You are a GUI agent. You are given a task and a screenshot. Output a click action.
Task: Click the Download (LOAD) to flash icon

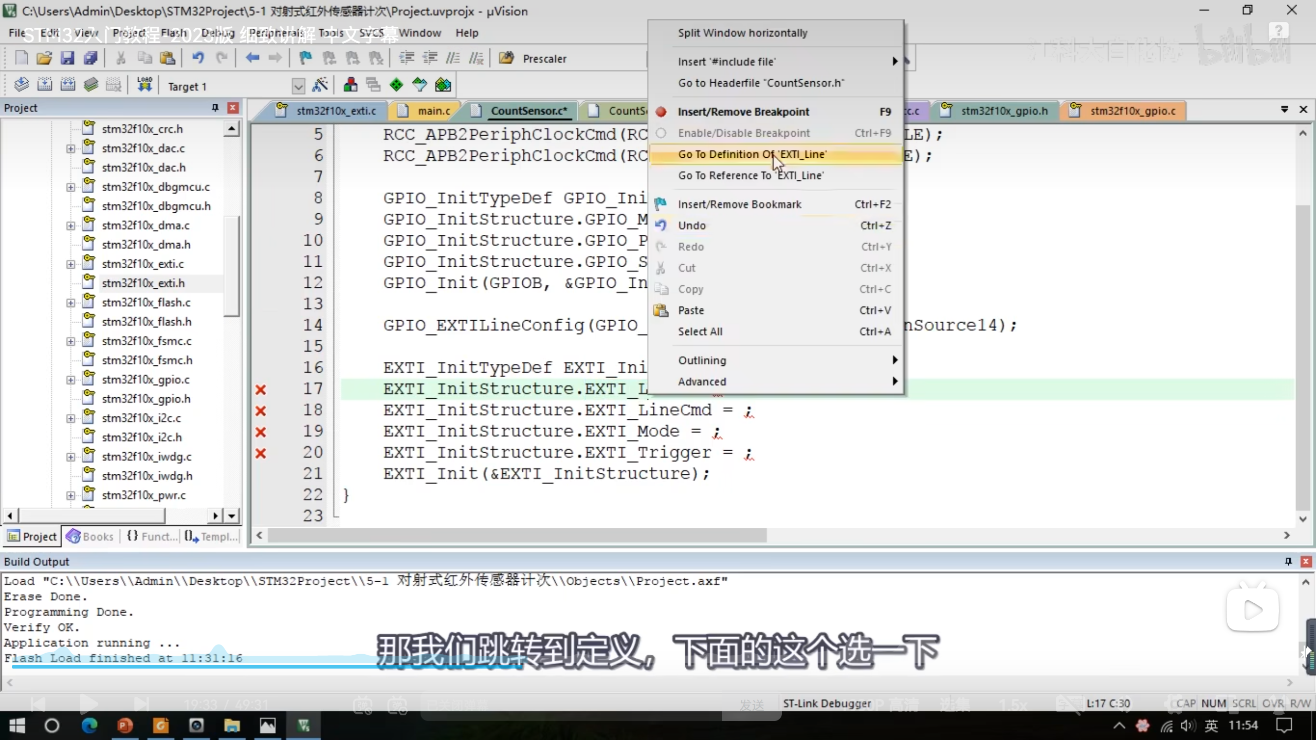pos(144,85)
